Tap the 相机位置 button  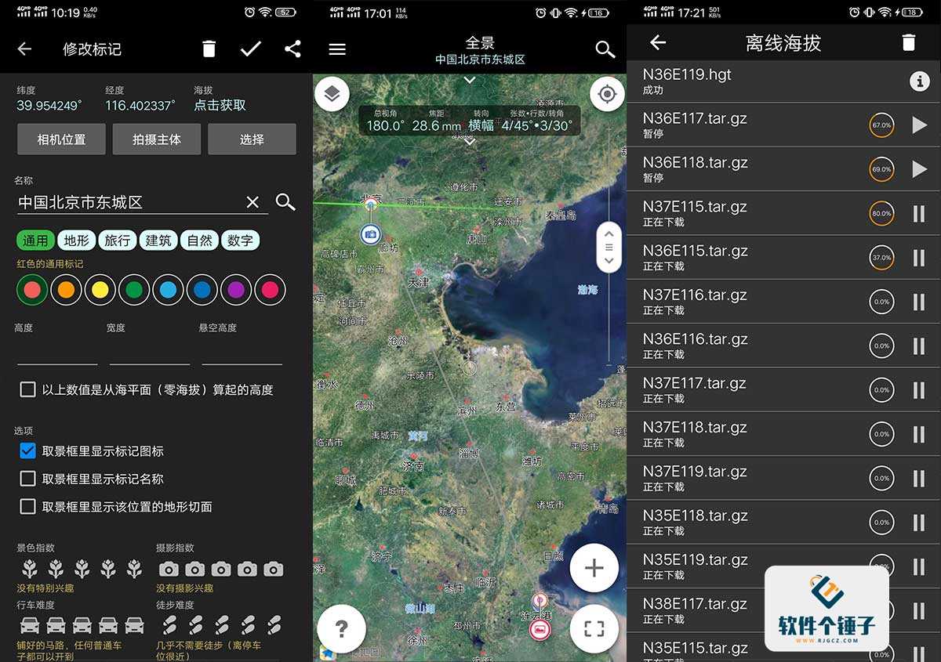point(61,139)
